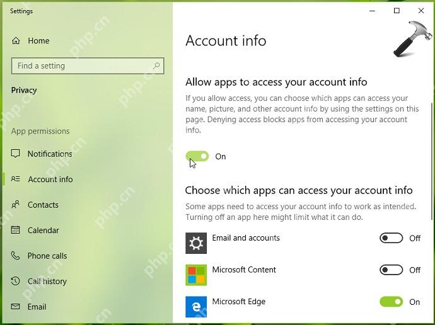Click the Microsoft Content app name
The height and width of the screenshot is (325, 435).
tap(244, 270)
